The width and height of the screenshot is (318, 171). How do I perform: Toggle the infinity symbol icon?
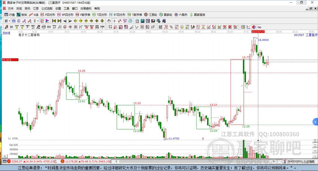click(259, 27)
